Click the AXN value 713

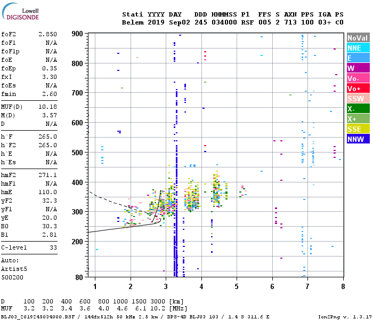[290, 22]
